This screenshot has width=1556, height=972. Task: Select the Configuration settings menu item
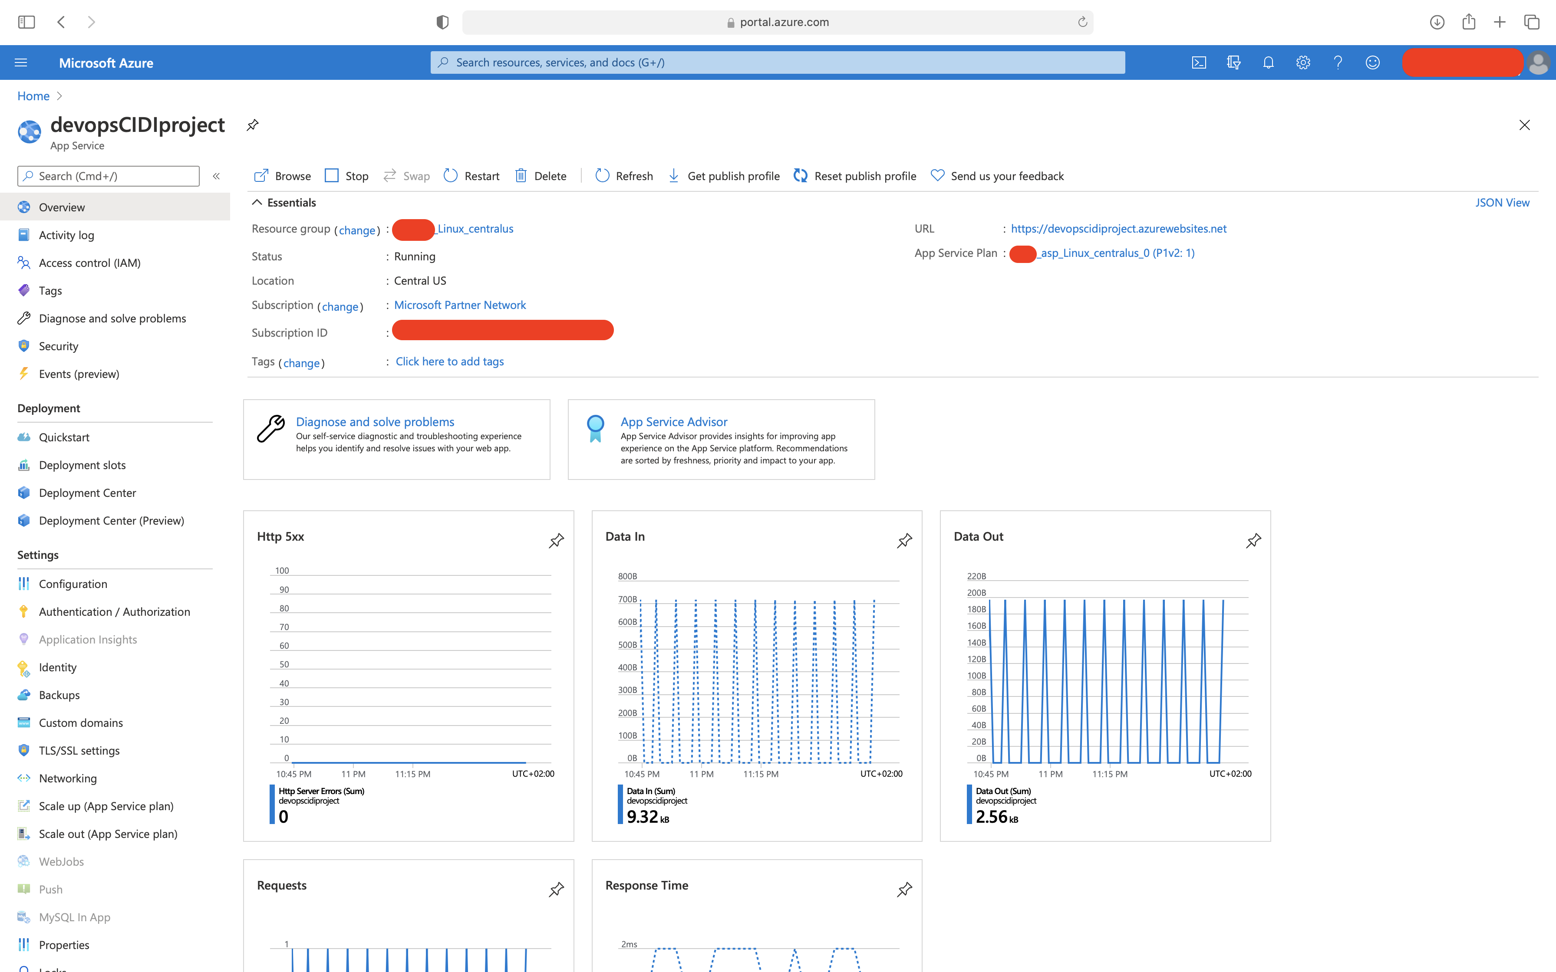point(73,584)
